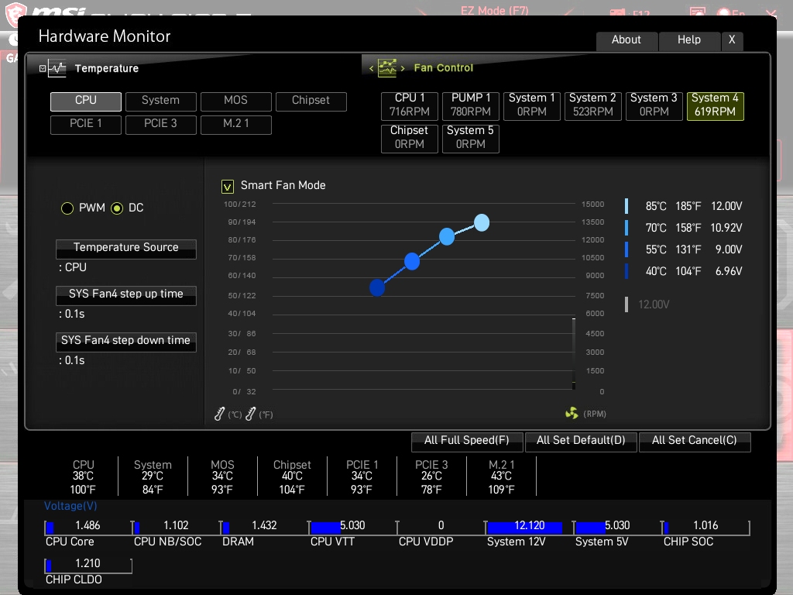Click the CPU Core voltage bar
The width and height of the screenshot is (793, 595).
(x=88, y=527)
